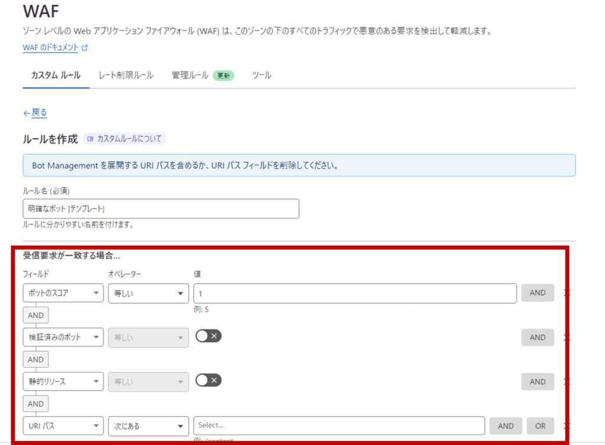The width and height of the screenshot is (605, 445).
Task: Open the external link icon beside WAF のドキュメント
Action: pos(85,48)
